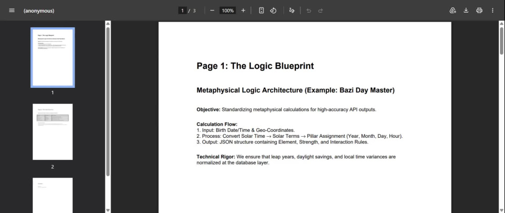
Task: Open the more actions three-dot menu
Action: 492,10
